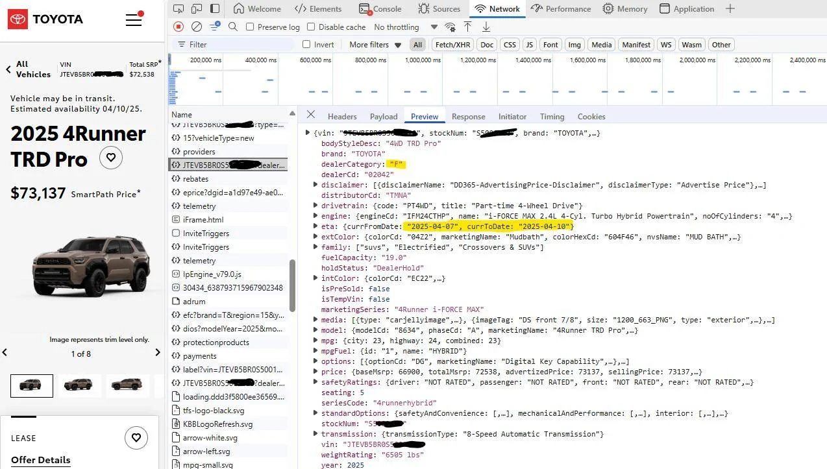Clear the network log

(x=196, y=27)
